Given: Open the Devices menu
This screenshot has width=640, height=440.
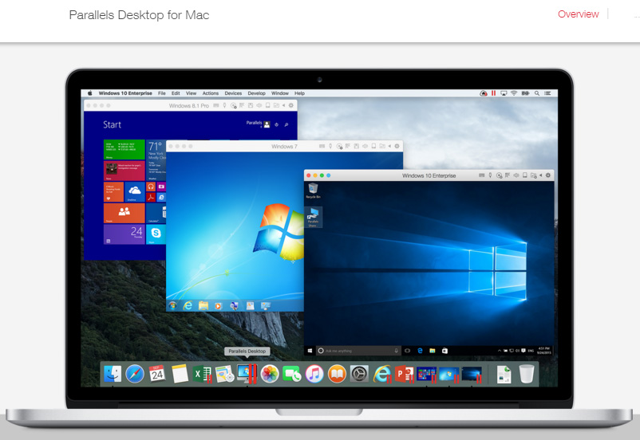Looking at the screenshot, I should (x=233, y=93).
